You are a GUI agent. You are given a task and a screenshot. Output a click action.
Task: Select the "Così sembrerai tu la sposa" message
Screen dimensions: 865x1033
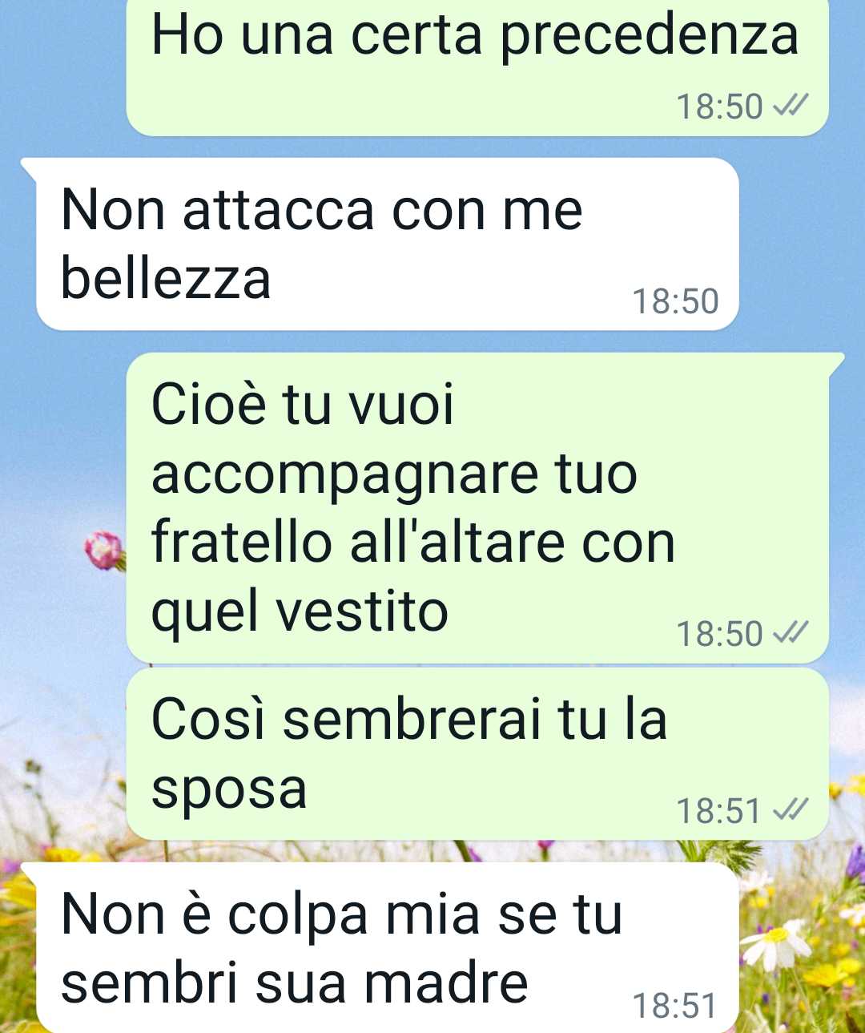coord(477,754)
